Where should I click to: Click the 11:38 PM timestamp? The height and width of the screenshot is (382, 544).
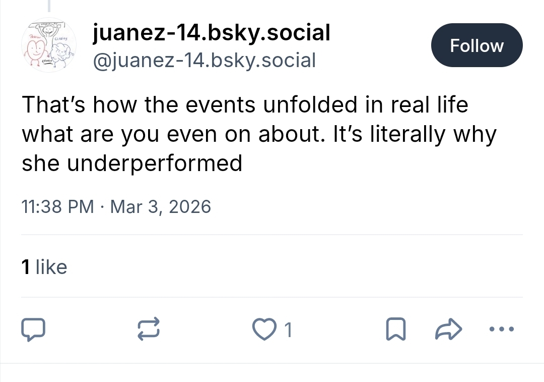click(58, 206)
